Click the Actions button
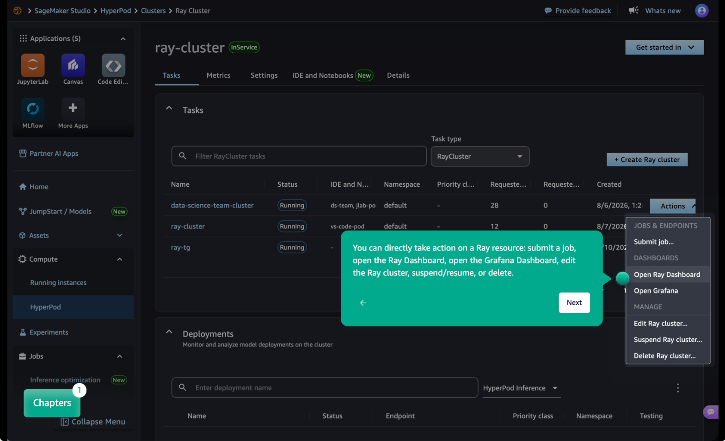The image size is (725, 441). 673,206
